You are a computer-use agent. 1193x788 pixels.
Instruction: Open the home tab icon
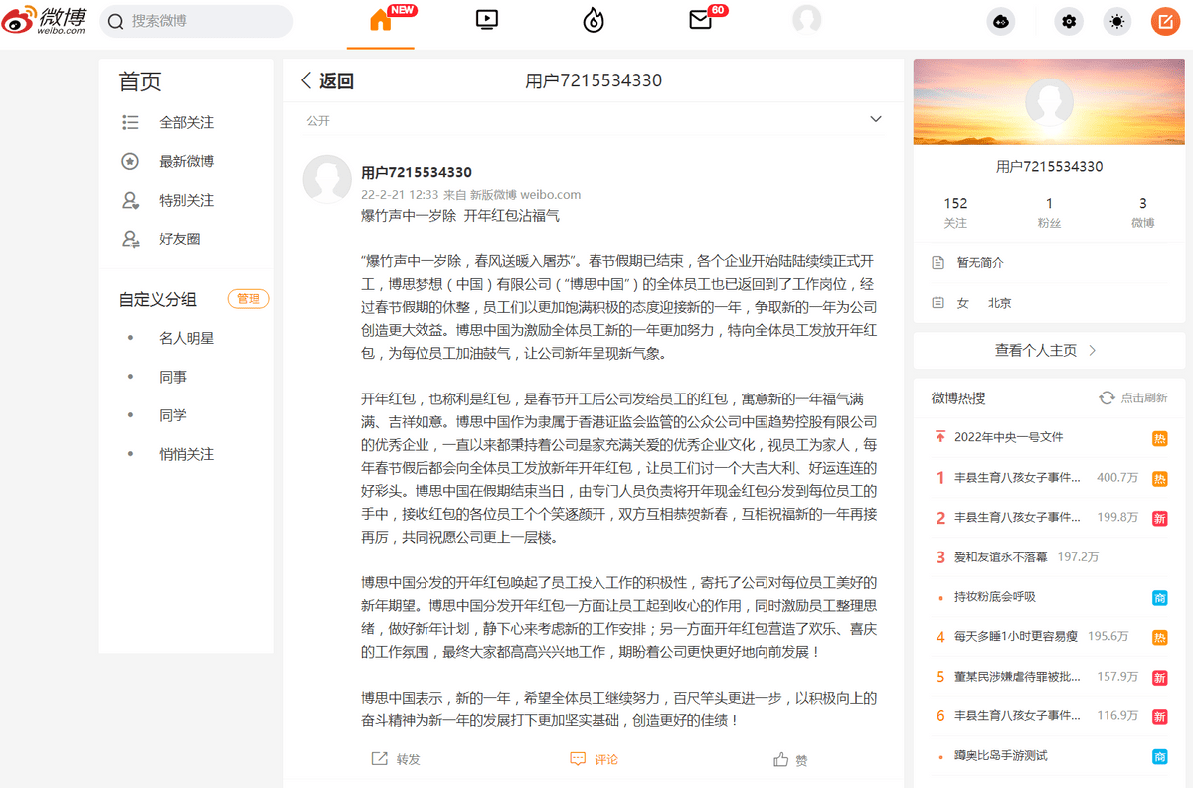coord(380,21)
